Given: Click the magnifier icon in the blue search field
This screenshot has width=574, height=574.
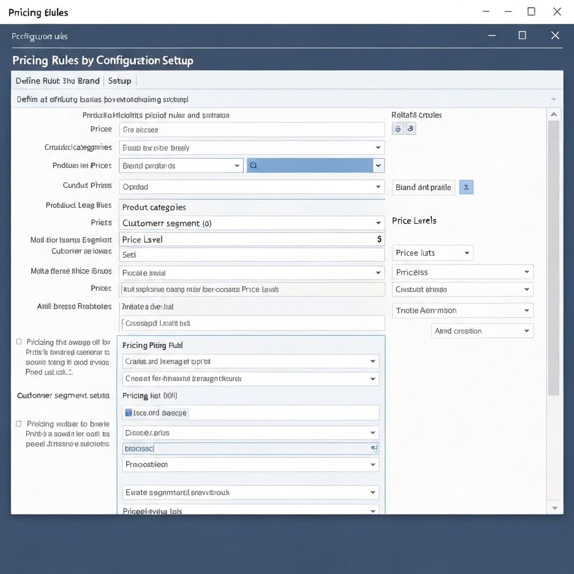Looking at the screenshot, I should point(253,165).
